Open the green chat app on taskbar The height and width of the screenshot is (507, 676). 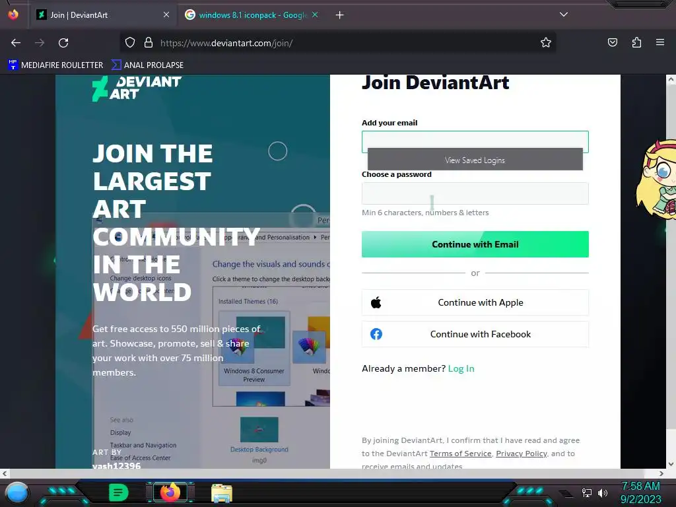coord(118,492)
